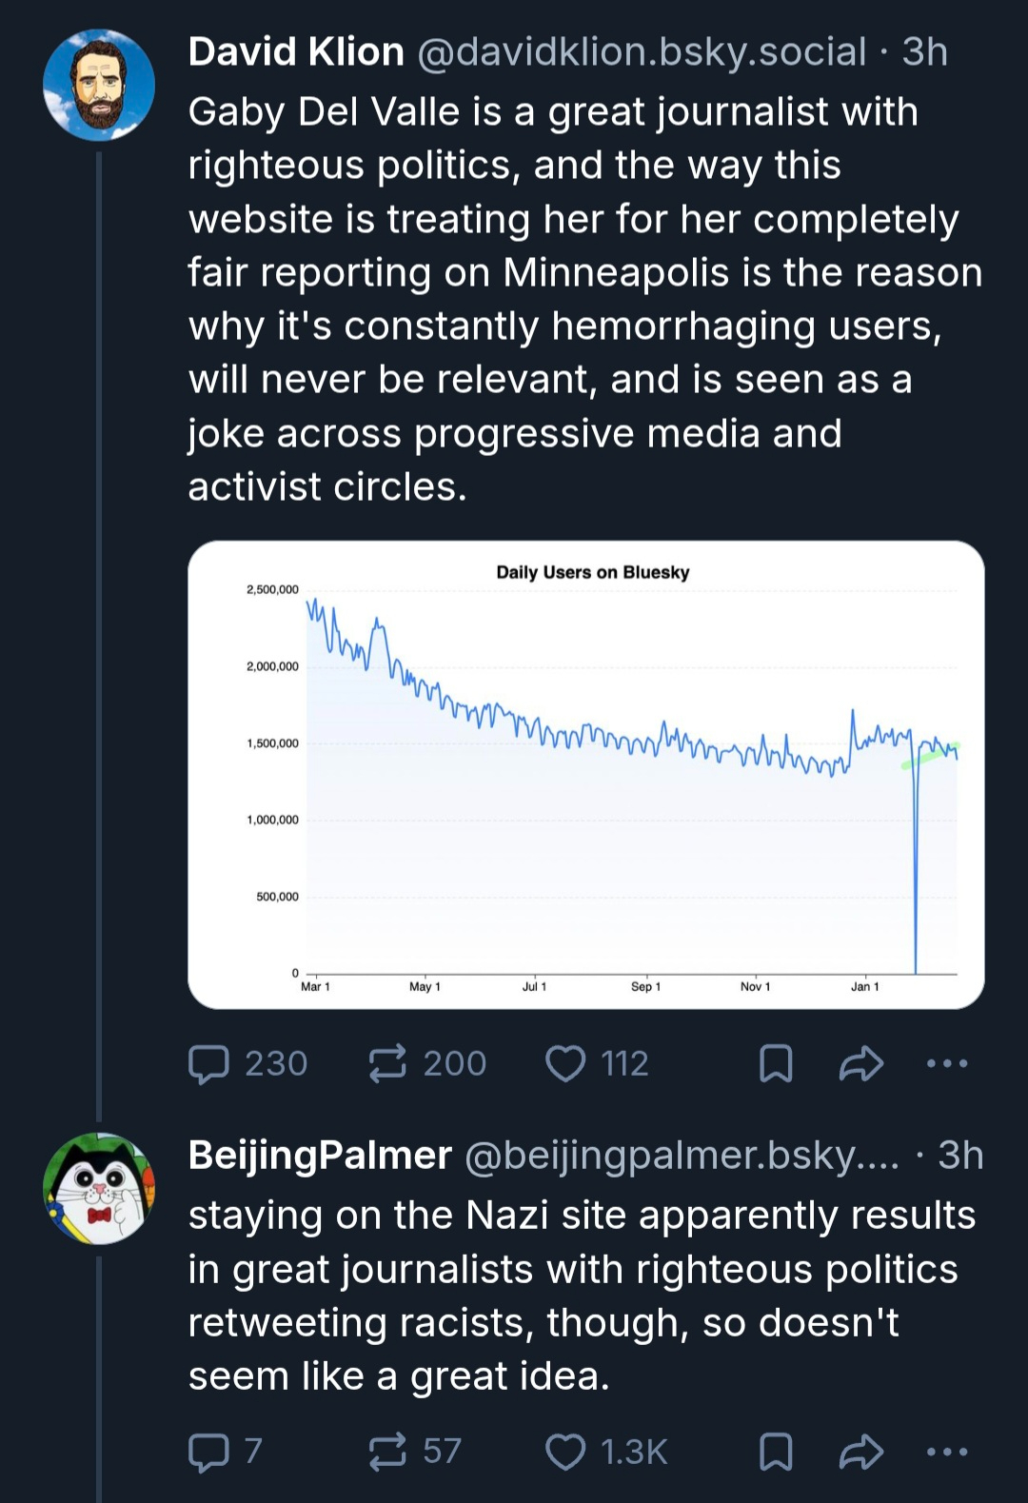Open BeijingPalmer's reply text
The height and width of the screenshot is (1503, 1028).
coord(571,1295)
